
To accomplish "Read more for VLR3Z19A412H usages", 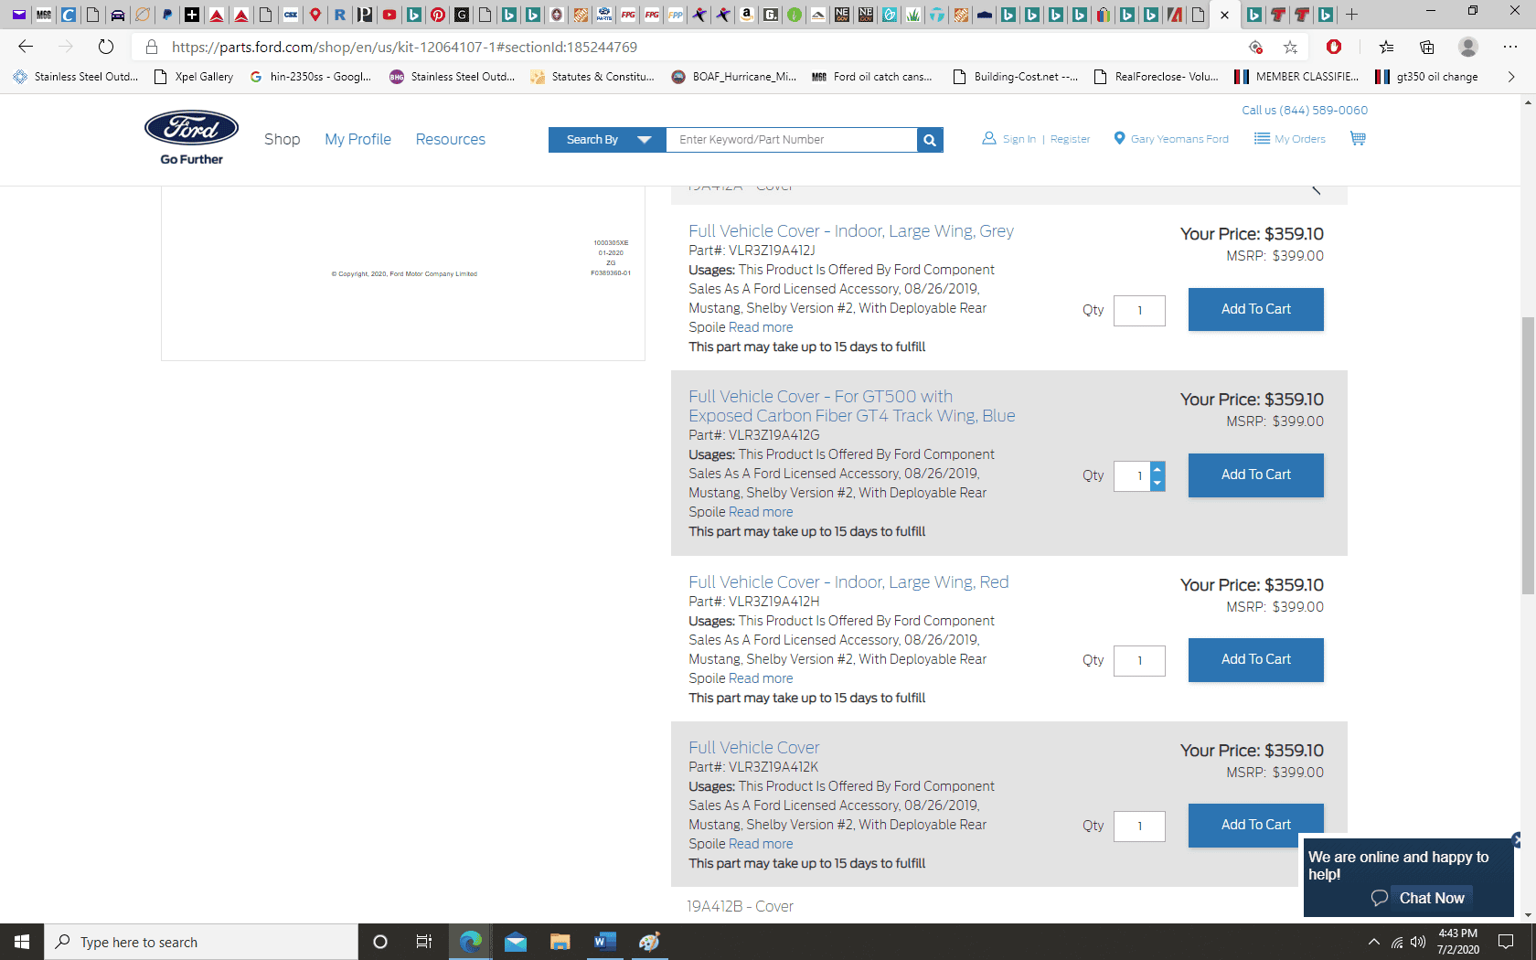I will (761, 678).
